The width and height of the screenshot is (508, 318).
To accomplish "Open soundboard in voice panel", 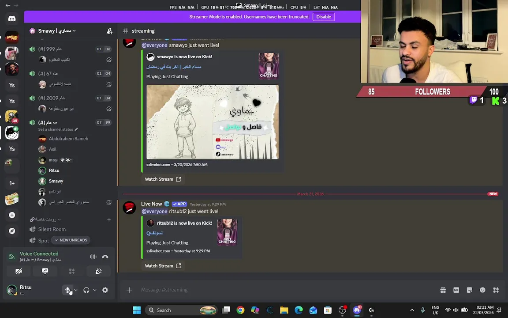I will click(x=98, y=271).
